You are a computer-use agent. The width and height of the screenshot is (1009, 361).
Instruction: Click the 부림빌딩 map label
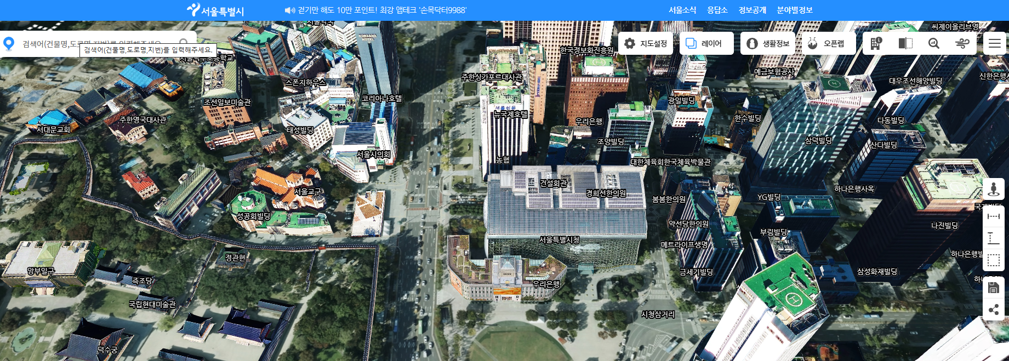click(x=773, y=232)
